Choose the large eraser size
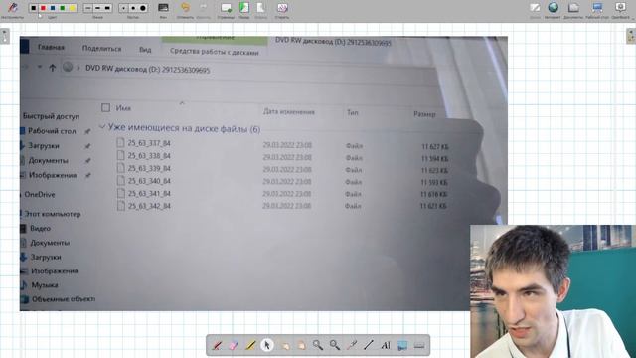 point(143,8)
